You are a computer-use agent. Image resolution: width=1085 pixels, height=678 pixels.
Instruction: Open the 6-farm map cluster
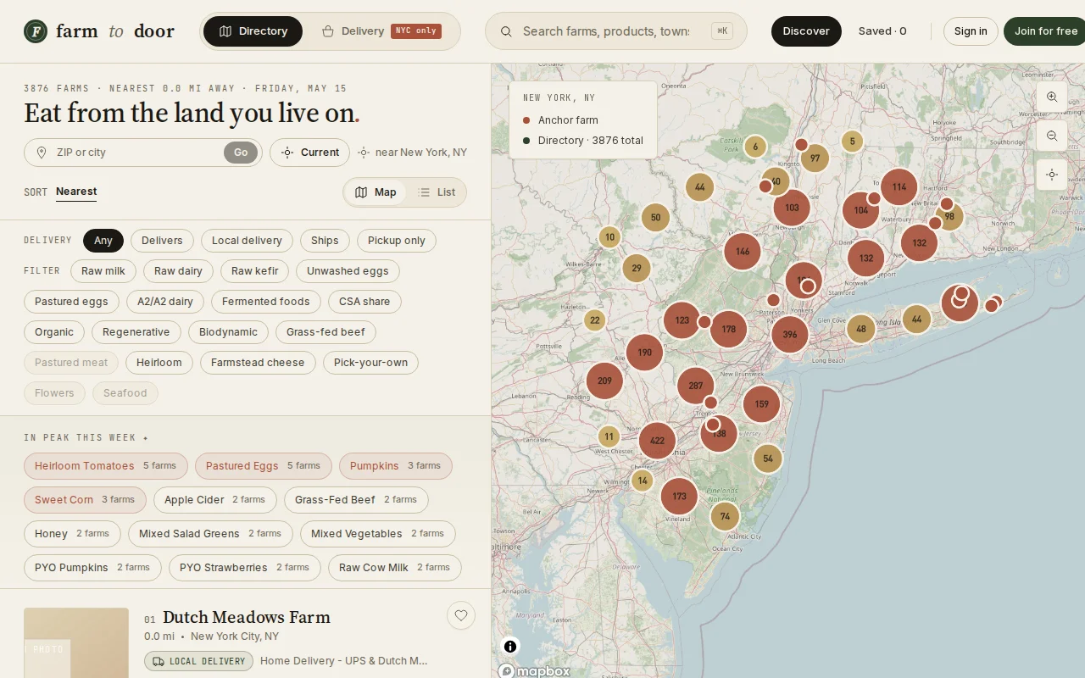(x=755, y=147)
